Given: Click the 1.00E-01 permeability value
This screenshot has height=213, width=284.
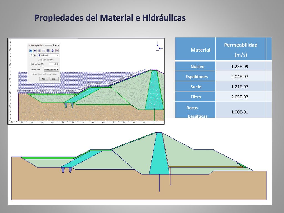Looking at the screenshot, I should tap(240, 112).
